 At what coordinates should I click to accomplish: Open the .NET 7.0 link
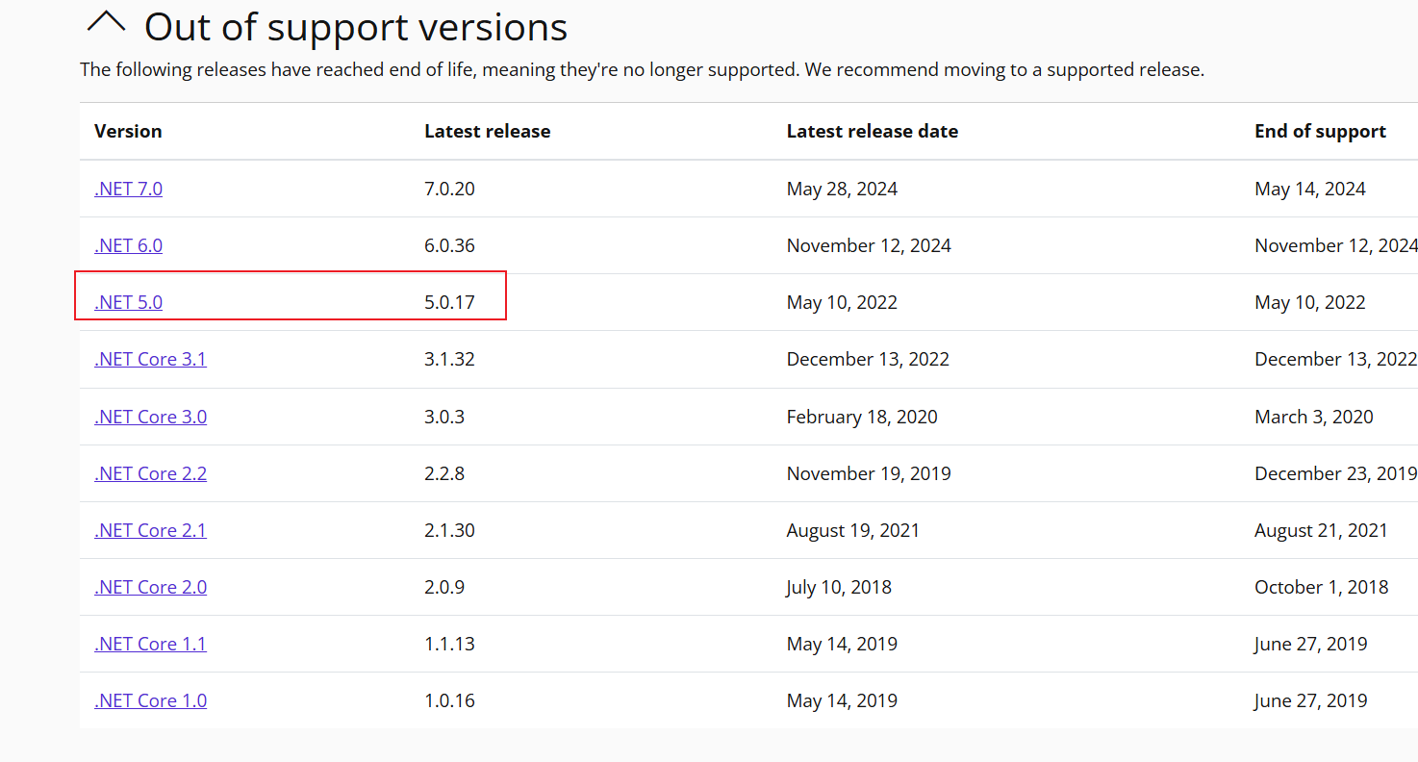pos(128,189)
